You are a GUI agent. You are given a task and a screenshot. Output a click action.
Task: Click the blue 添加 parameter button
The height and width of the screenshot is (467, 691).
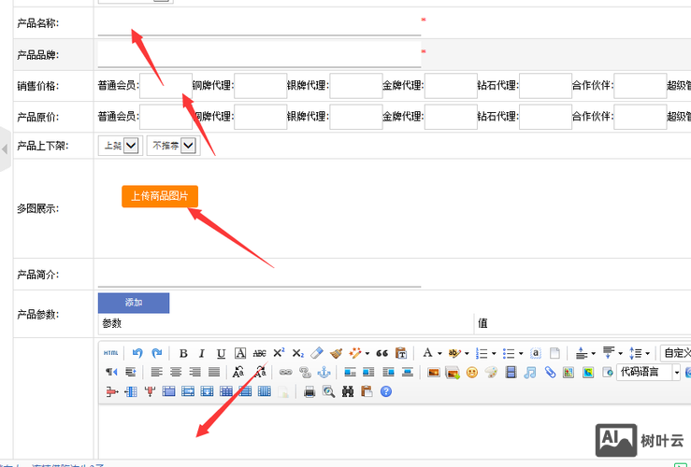[134, 303]
